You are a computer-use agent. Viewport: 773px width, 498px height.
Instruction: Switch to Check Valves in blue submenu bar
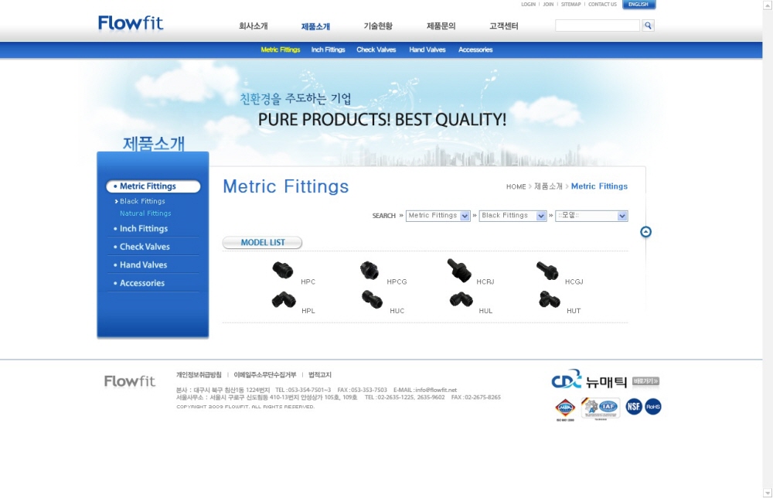(x=376, y=49)
